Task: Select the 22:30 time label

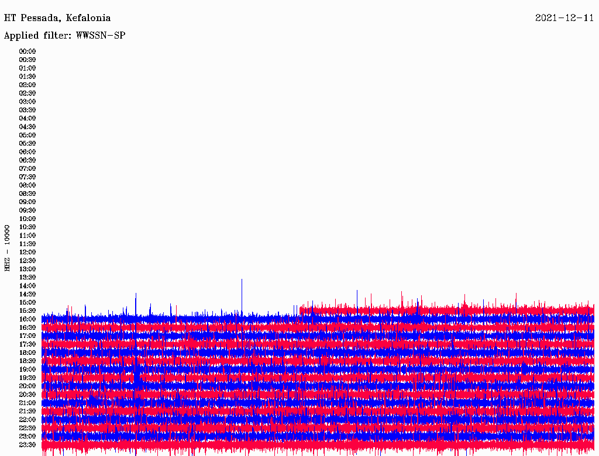Action: (27, 429)
